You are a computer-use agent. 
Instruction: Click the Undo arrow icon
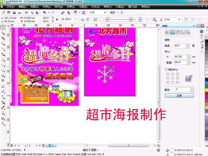coord(44,13)
